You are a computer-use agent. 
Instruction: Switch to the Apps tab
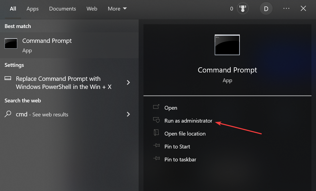33,9
